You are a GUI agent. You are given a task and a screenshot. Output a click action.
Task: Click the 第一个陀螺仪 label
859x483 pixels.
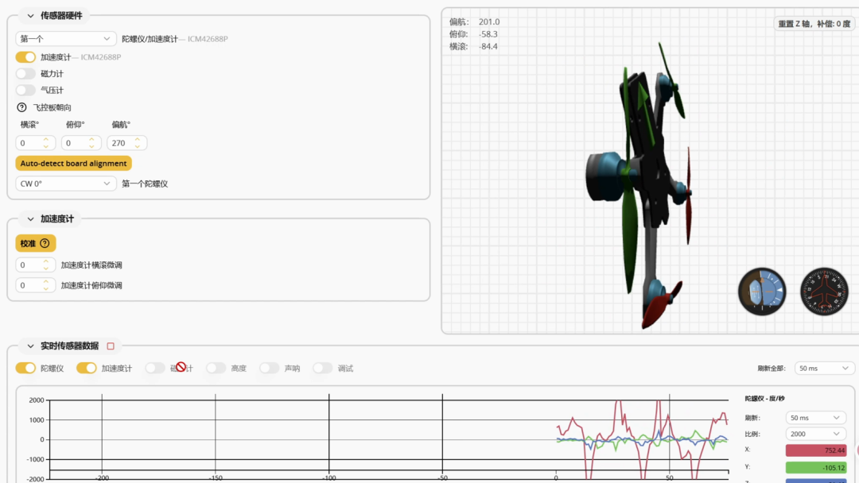tap(145, 184)
